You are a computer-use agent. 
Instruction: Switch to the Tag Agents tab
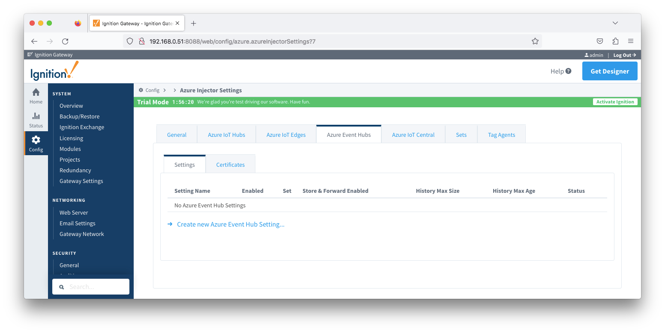501,135
